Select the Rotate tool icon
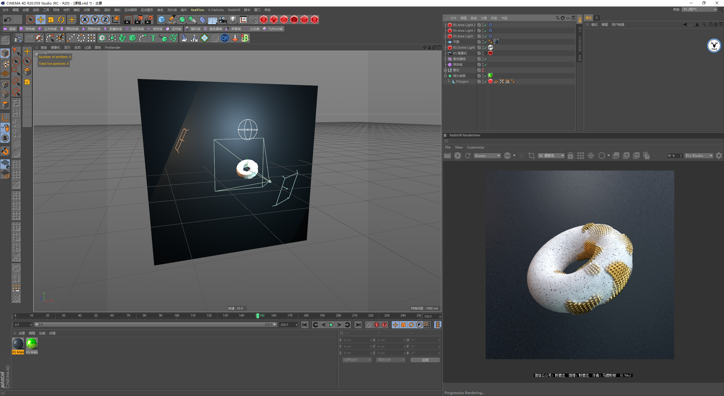 (61, 20)
